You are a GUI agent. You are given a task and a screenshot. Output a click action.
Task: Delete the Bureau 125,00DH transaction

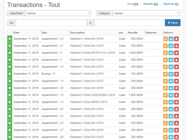click(x=177, y=74)
